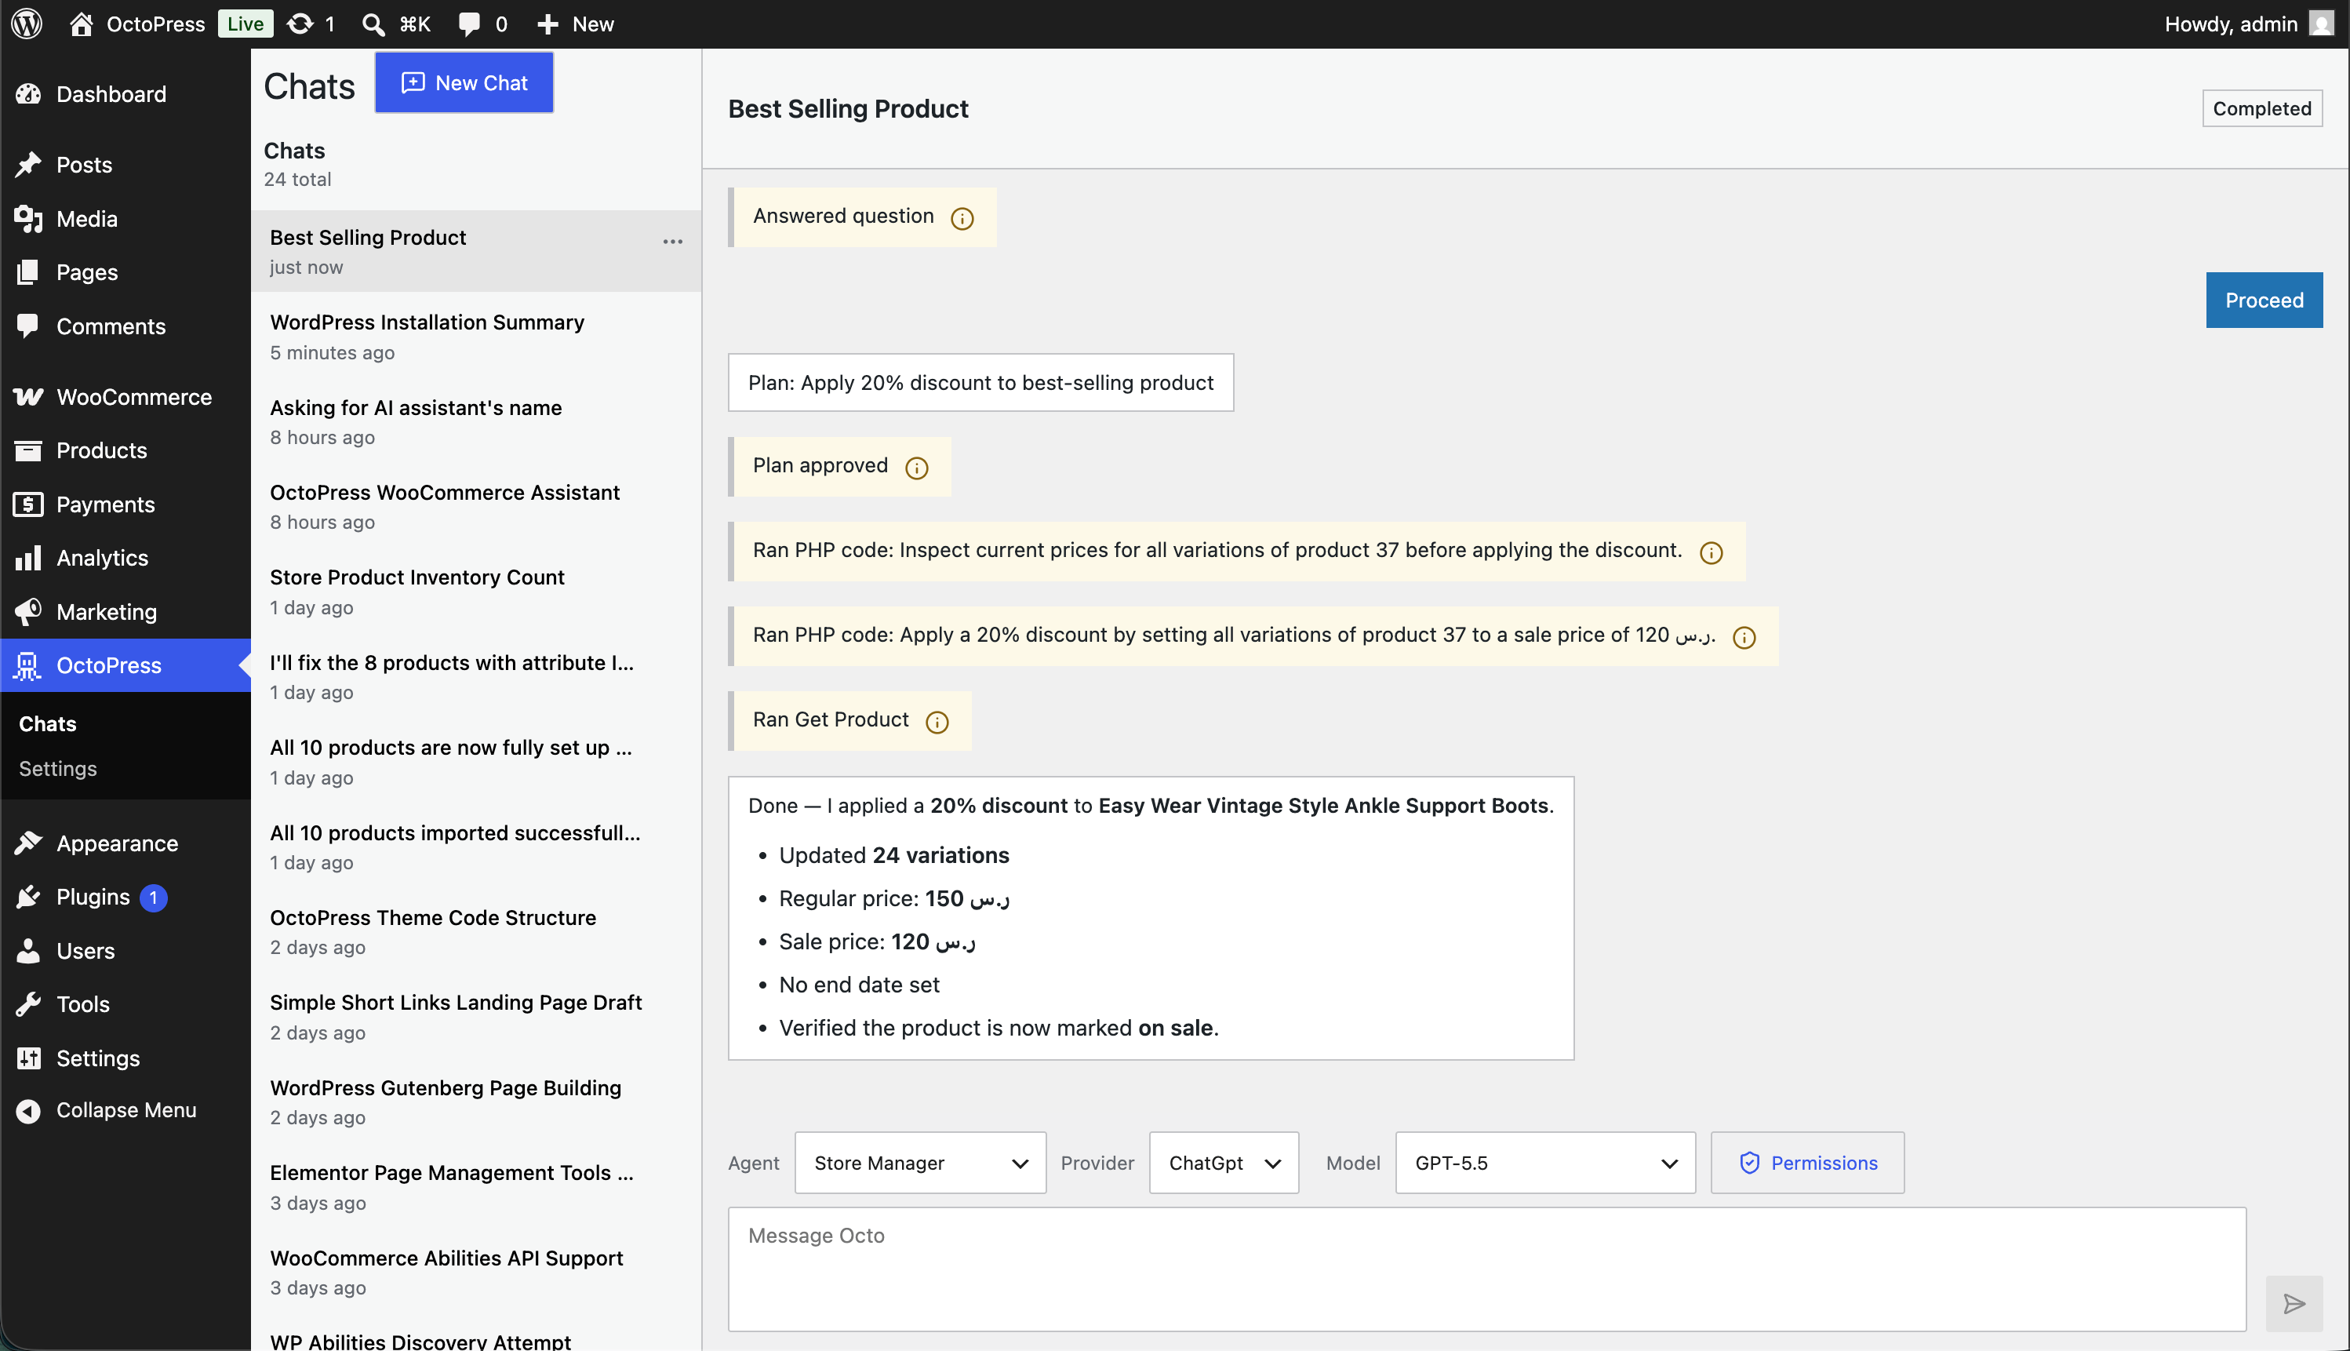Open the Model GPT-5.5 dropdown

[x=1545, y=1163]
